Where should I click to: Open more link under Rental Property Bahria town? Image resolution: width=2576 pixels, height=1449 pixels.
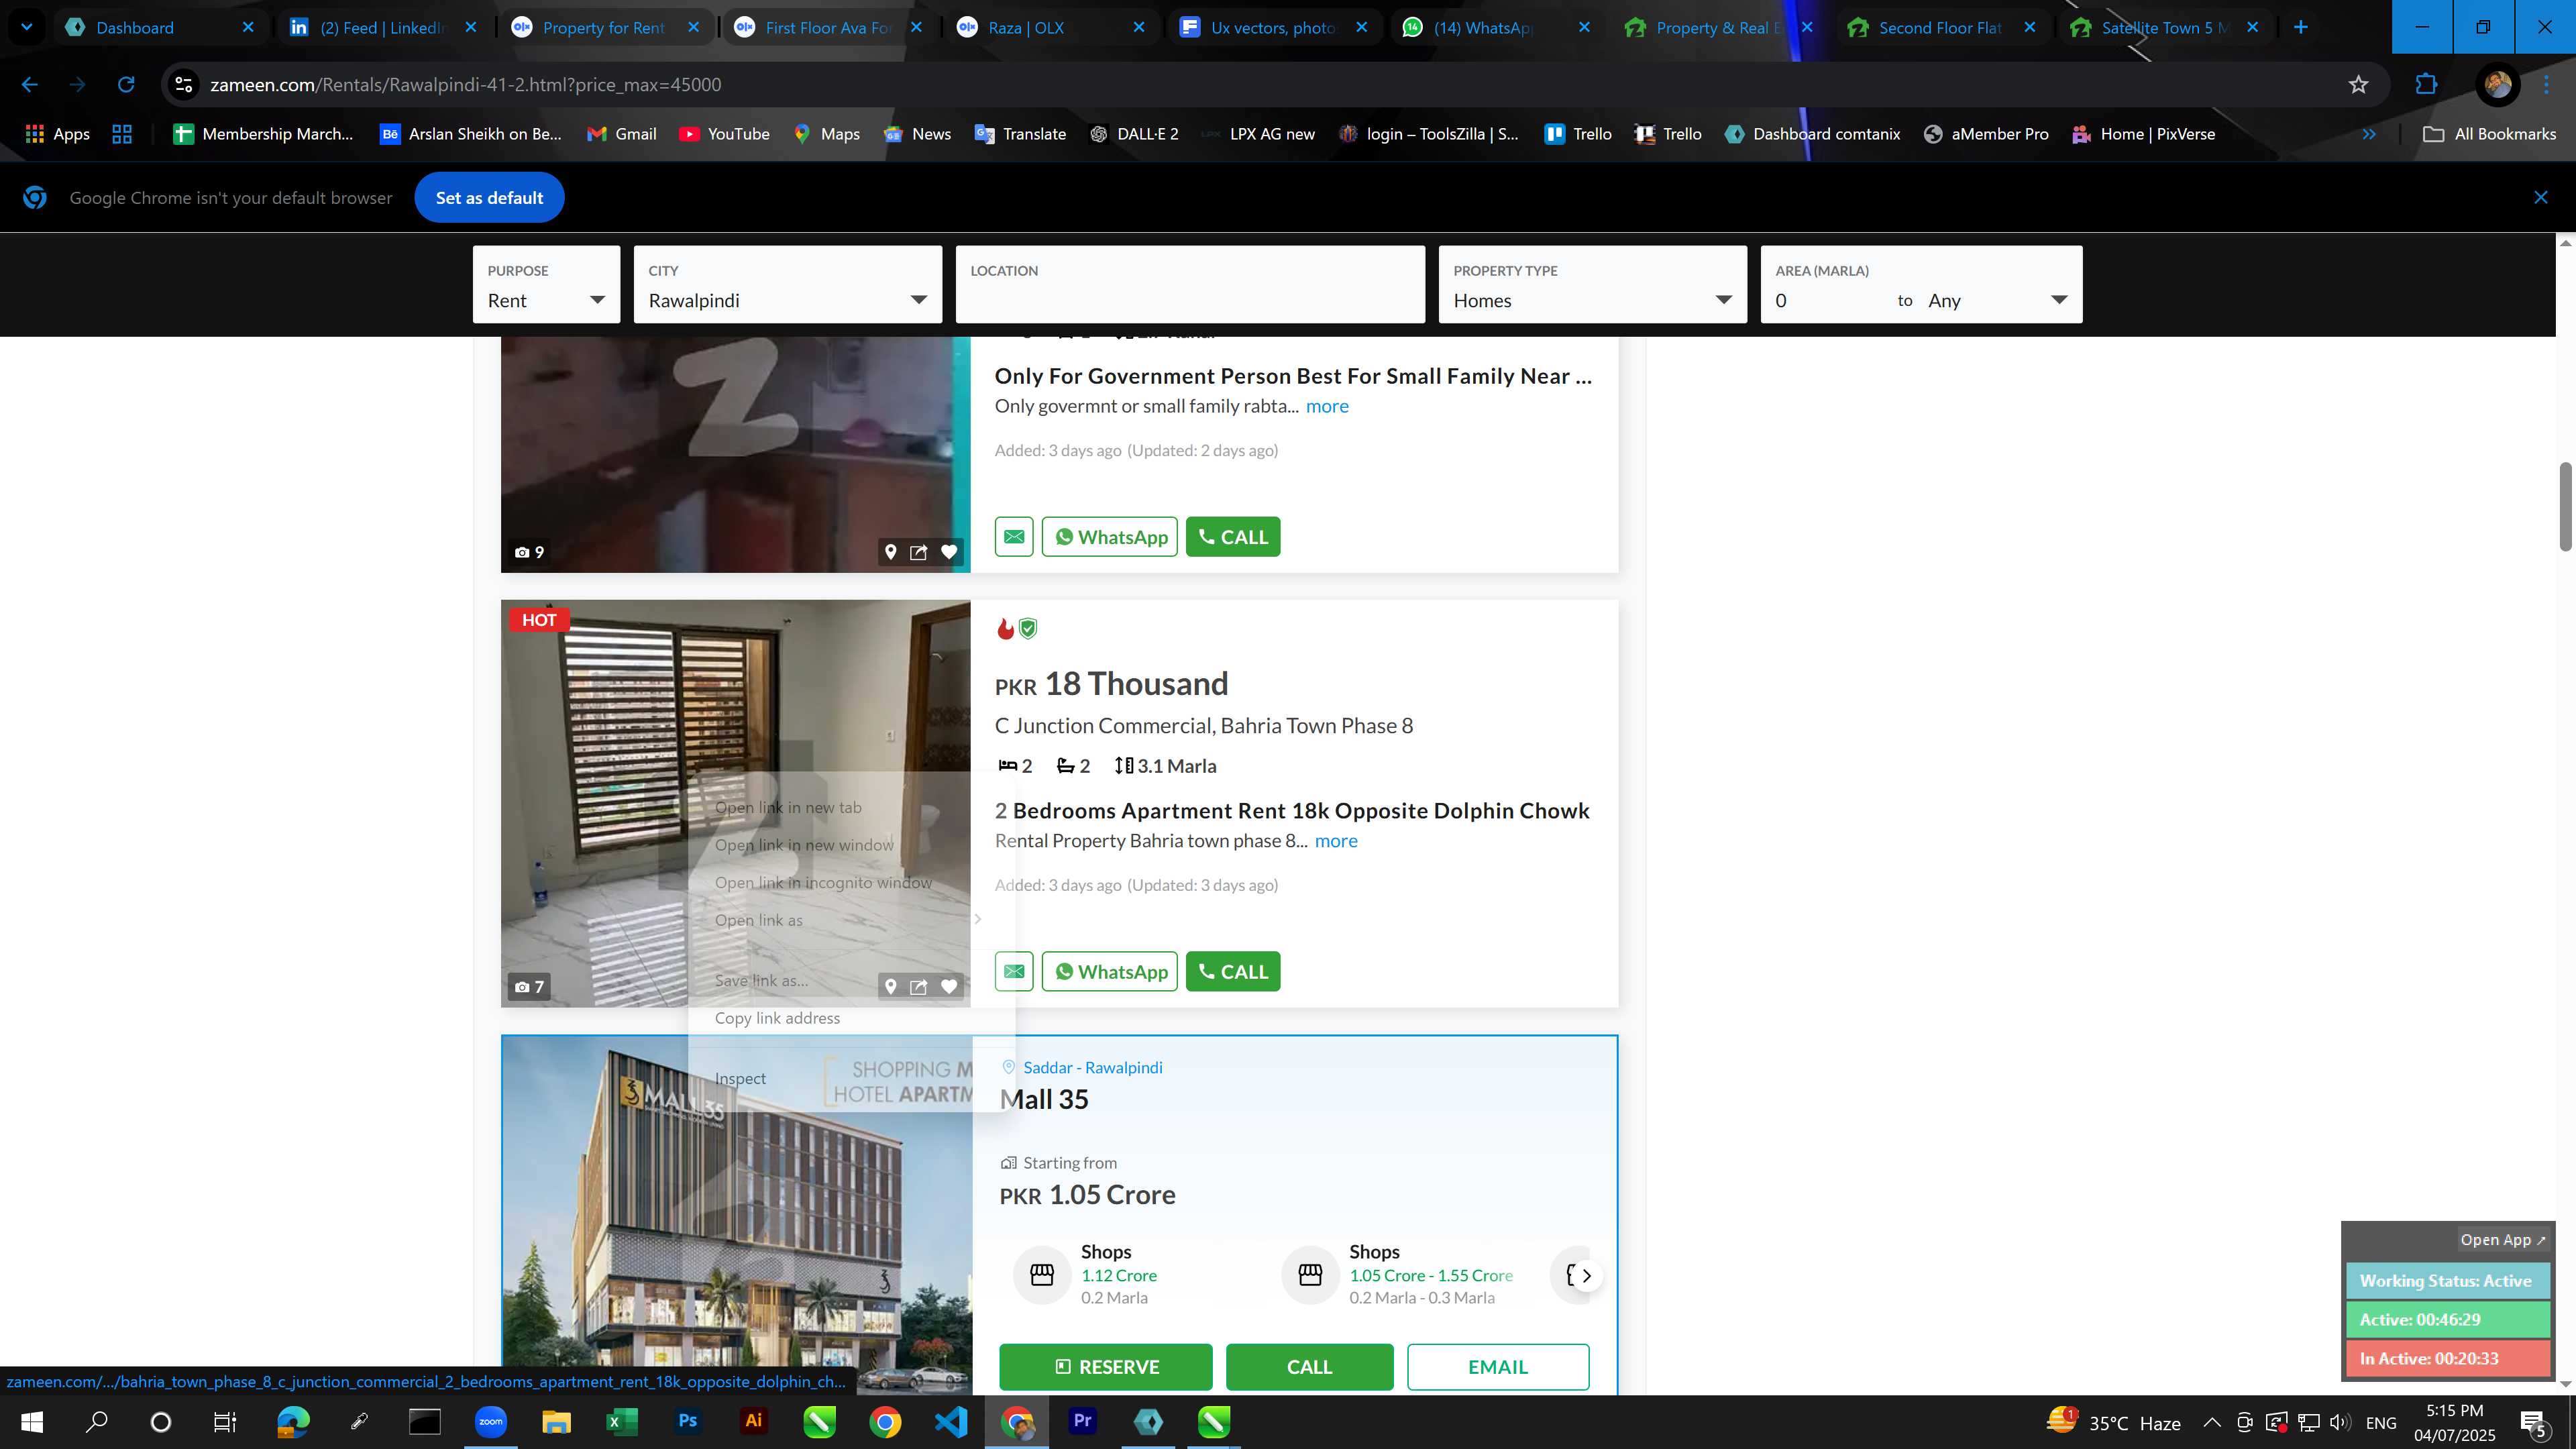1336,841
